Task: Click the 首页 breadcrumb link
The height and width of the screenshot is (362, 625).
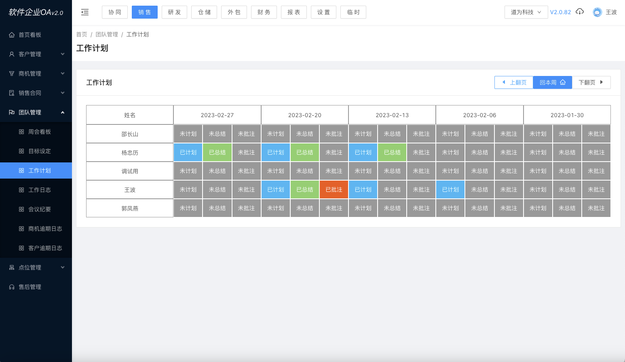Action: (x=82, y=34)
